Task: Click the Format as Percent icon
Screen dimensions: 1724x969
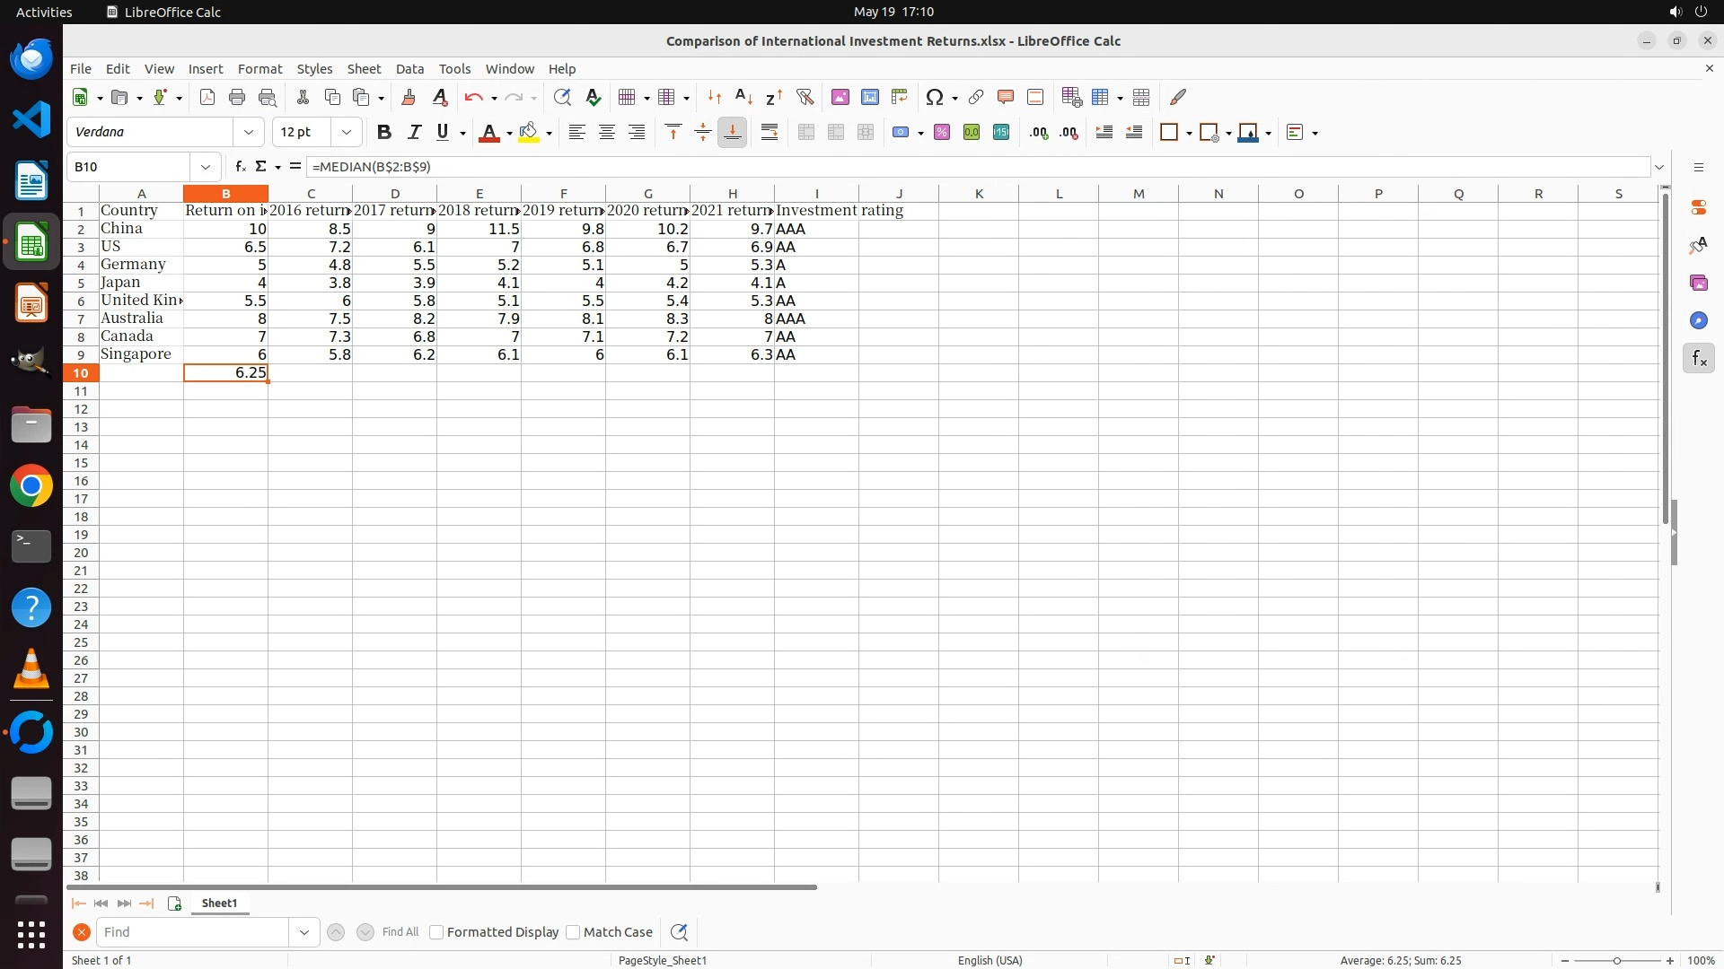Action: [x=941, y=132]
